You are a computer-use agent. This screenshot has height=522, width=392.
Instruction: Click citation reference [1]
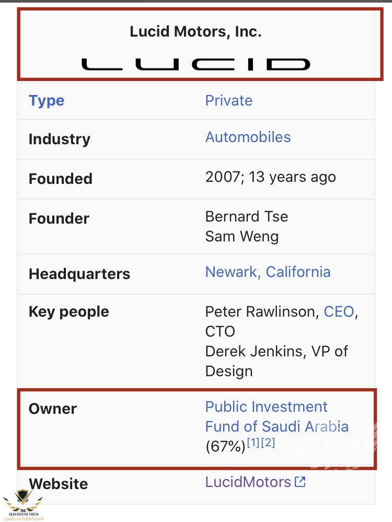253,443
